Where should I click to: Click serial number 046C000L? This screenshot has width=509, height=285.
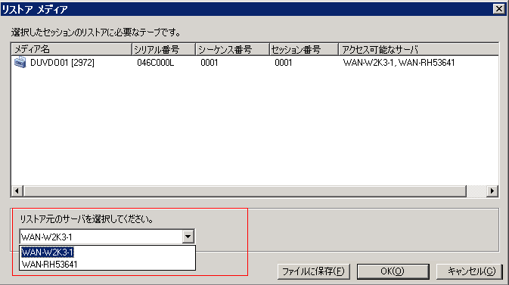pos(156,63)
